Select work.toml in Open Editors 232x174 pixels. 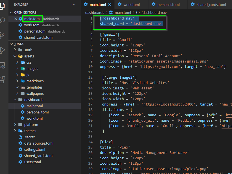(45, 25)
